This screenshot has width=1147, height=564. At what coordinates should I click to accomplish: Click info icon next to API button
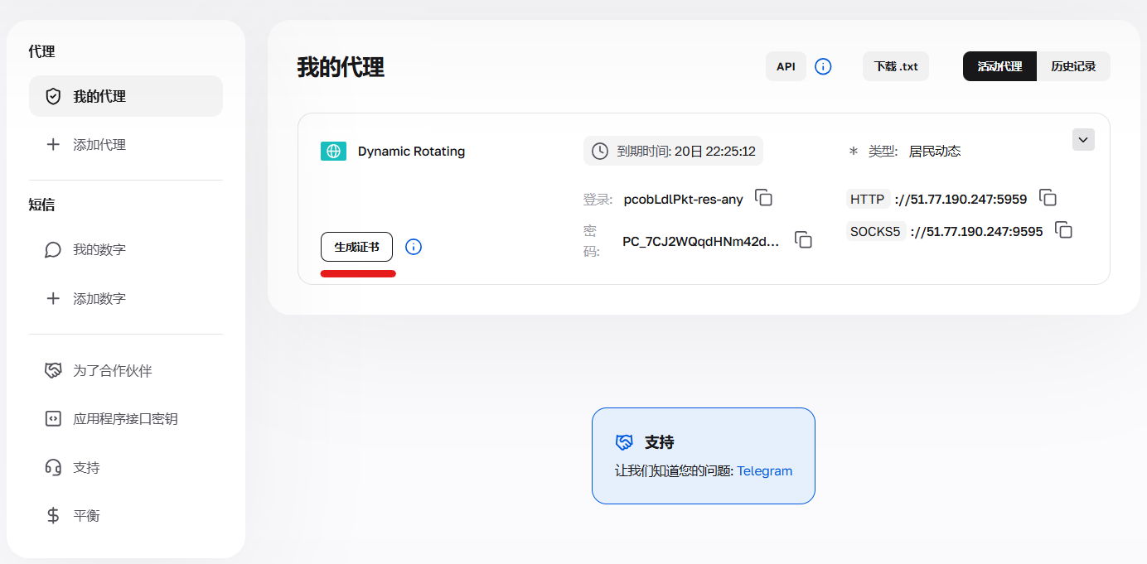pyautogui.click(x=823, y=66)
